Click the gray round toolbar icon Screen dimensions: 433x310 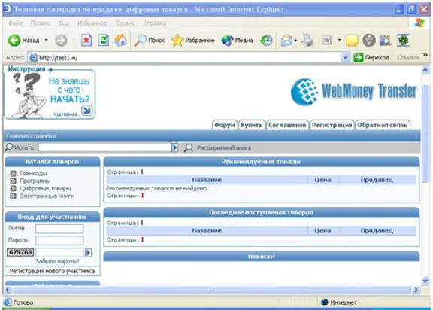pyautogui.click(x=369, y=41)
